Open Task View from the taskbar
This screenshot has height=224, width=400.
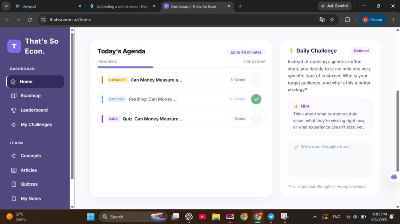point(175,217)
